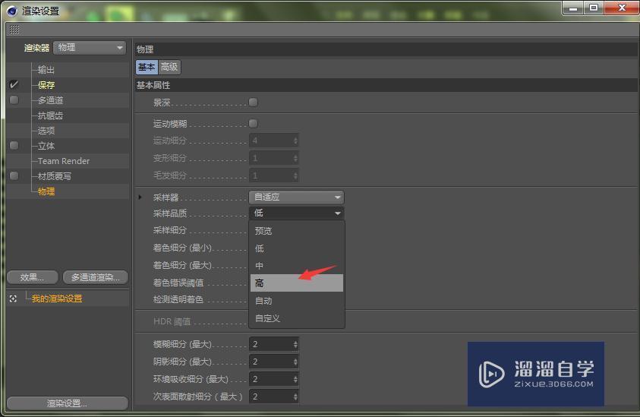The width and height of the screenshot is (640, 417).
Task: Select 抗锯齿 in the settings tree
Action: tap(51, 115)
